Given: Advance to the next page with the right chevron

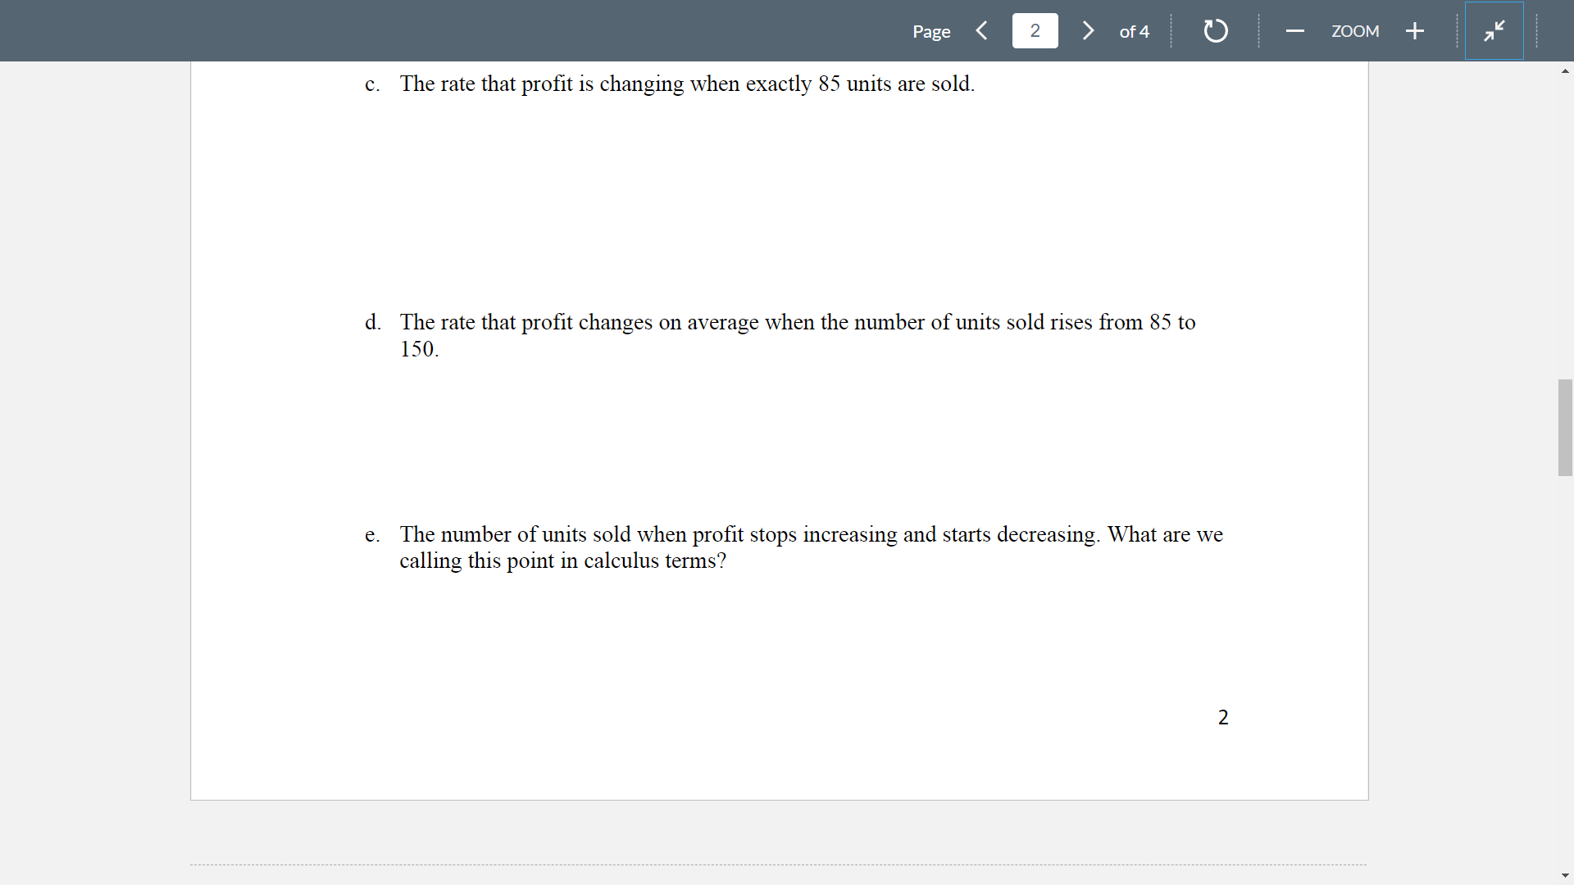Looking at the screenshot, I should [x=1088, y=30].
